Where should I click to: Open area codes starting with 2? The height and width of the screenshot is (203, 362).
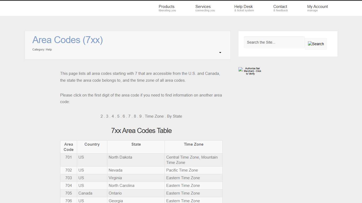[101, 116]
